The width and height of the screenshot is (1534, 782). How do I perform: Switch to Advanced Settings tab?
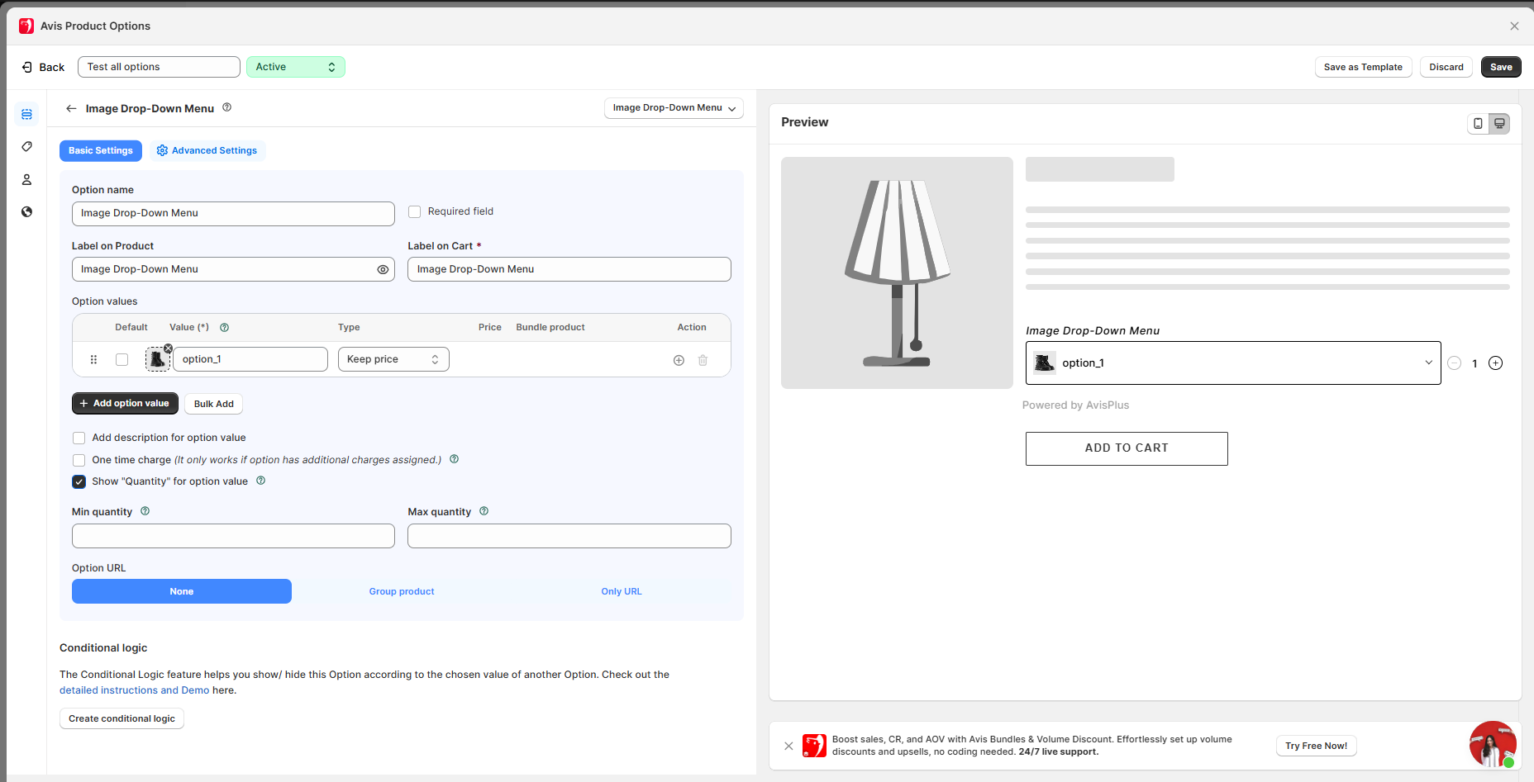tap(207, 150)
